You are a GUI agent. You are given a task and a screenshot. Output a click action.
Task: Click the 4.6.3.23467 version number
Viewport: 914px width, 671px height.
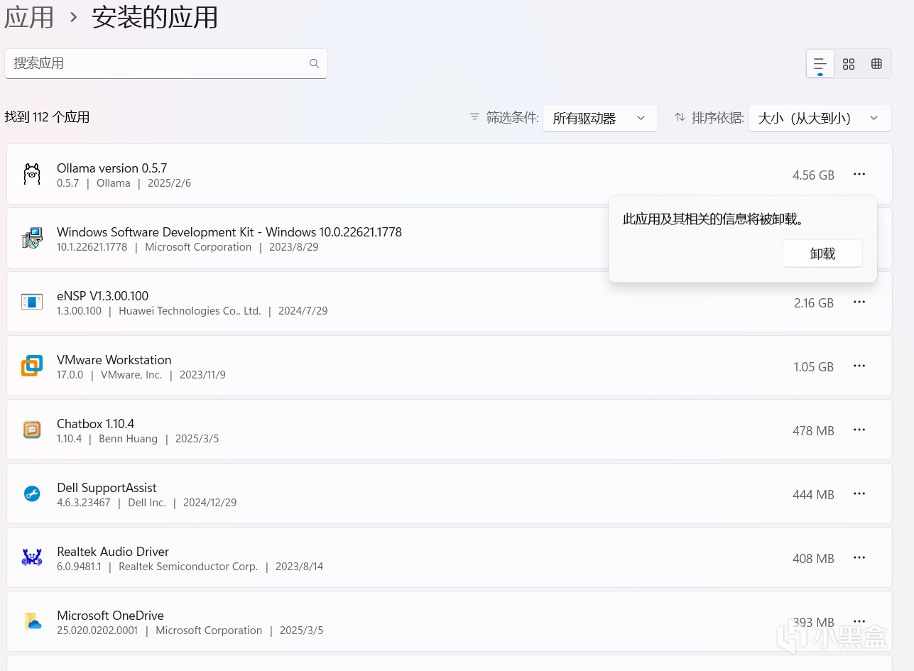click(84, 503)
